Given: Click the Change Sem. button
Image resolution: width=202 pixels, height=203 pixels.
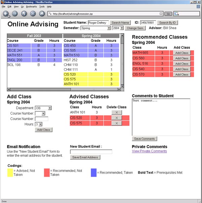Looking at the screenshot, I should (x=135, y=28).
